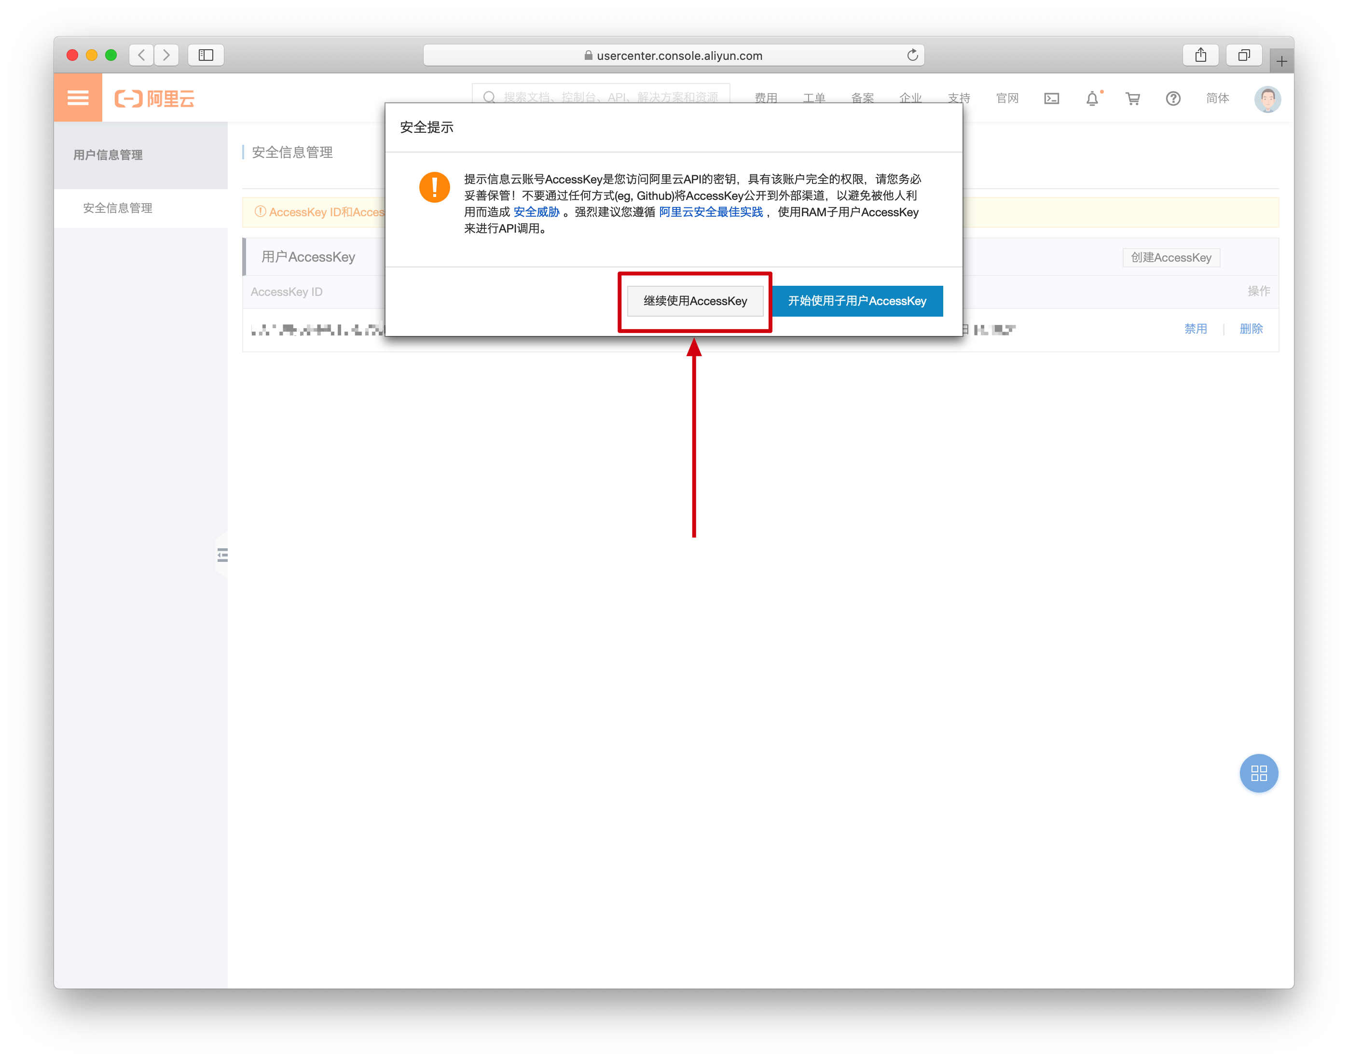The width and height of the screenshot is (1348, 1060).
Task: Switch language via 简体
Action: [x=1217, y=98]
